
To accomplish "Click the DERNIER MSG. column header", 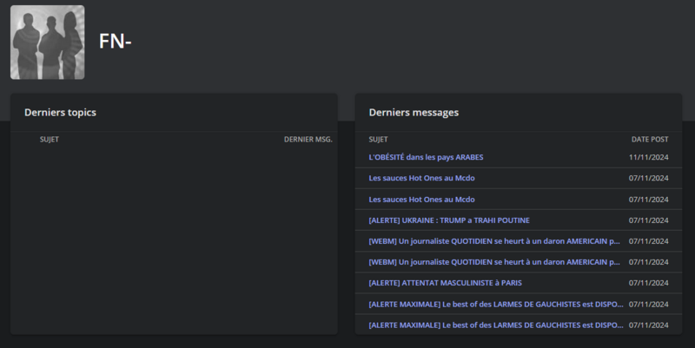I will (x=308, y=139).
